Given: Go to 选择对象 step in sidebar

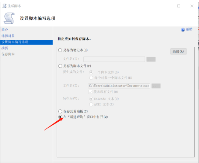Looking at the screenshot, I should 8,36.
